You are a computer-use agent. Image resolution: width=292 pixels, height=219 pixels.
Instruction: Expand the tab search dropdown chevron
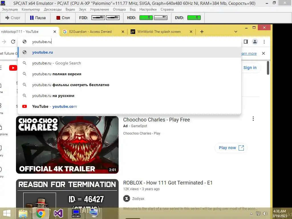pos(236,32)
